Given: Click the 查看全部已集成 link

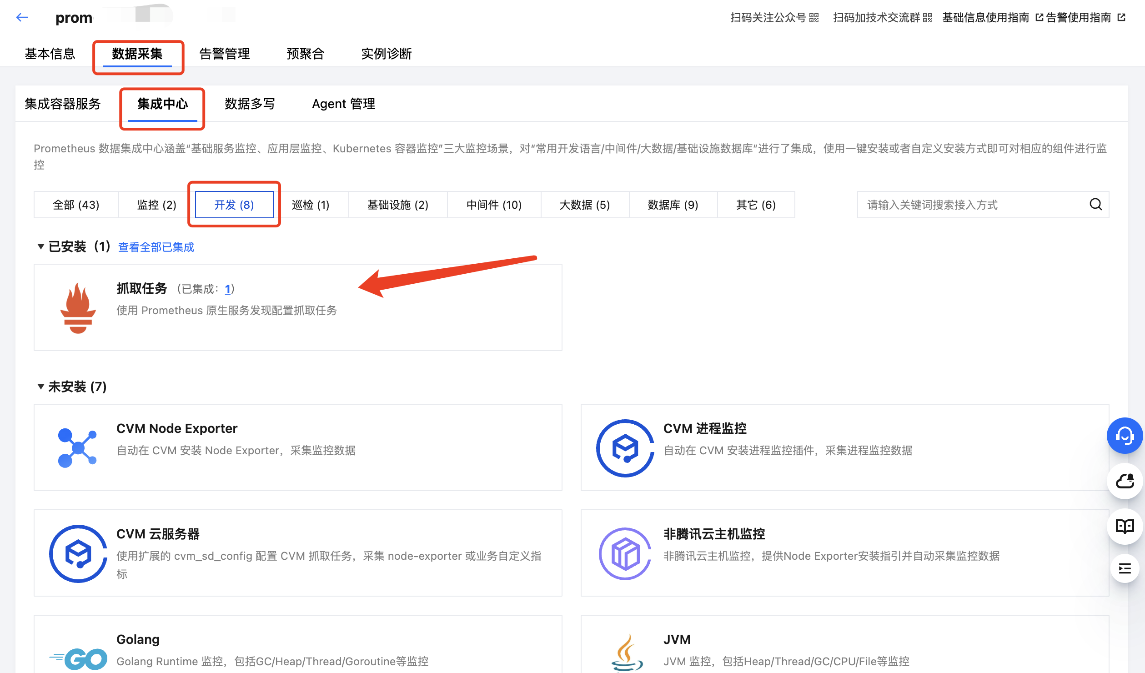Looking at the screenshot, I should tap(156, 247).
